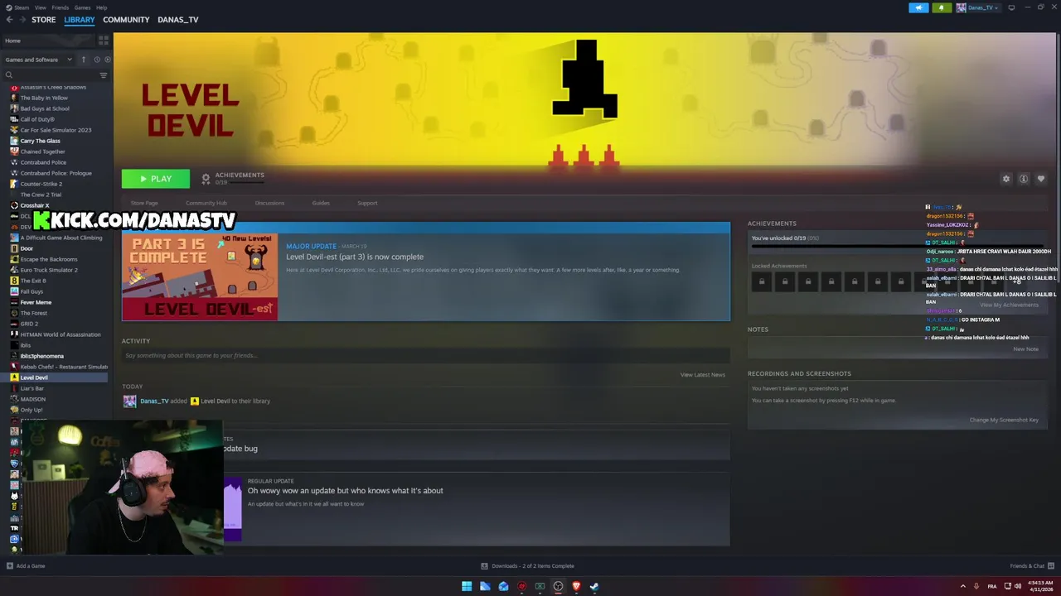Image resolution: width=1061 pixels, height=596 pixels.
Task: Open the 'Oh wowy wow an update' news post
Action: tap(345, 491)
